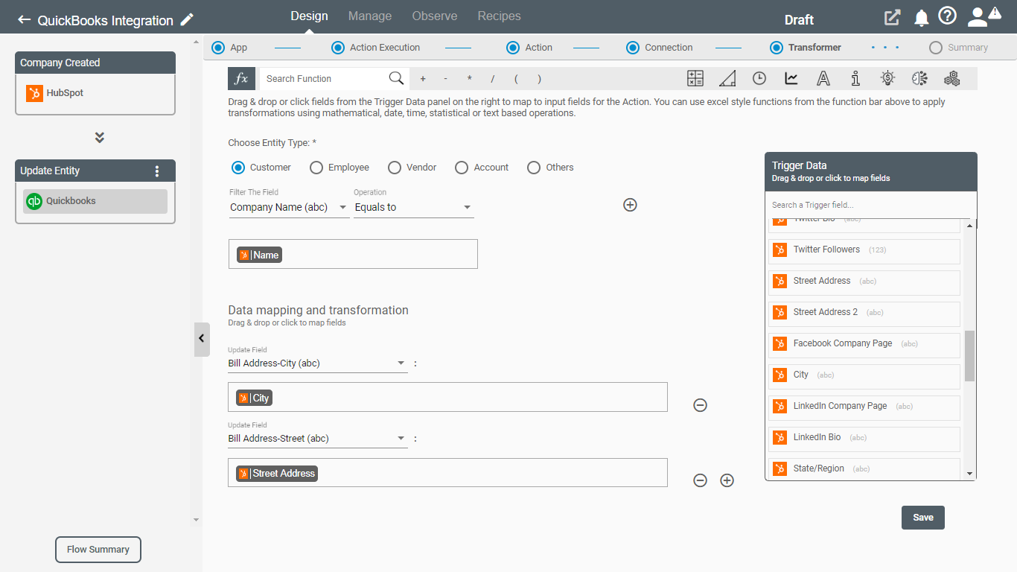This screenshot has width=1017, height=572.
Task: Open the Flow Summary
Action: (98, 550)
